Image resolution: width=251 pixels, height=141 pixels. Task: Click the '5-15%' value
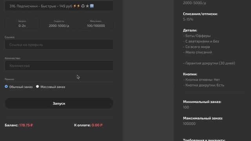(188, 19)
